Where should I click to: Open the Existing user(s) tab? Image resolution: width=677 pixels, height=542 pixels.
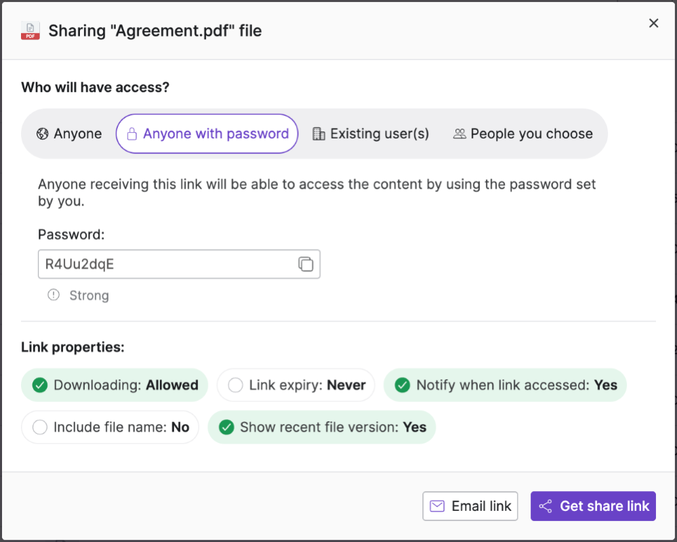(x=370, y=134)
